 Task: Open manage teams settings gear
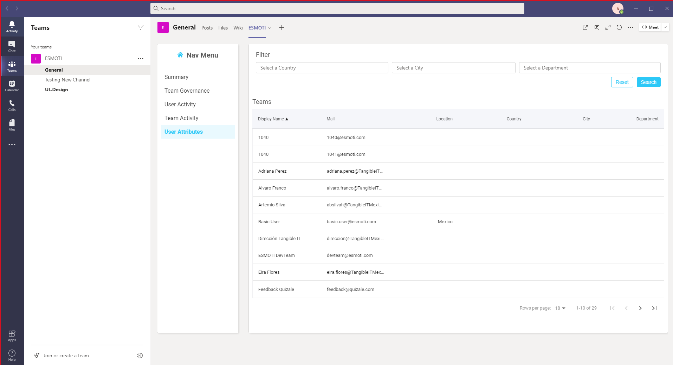point(140,356)
